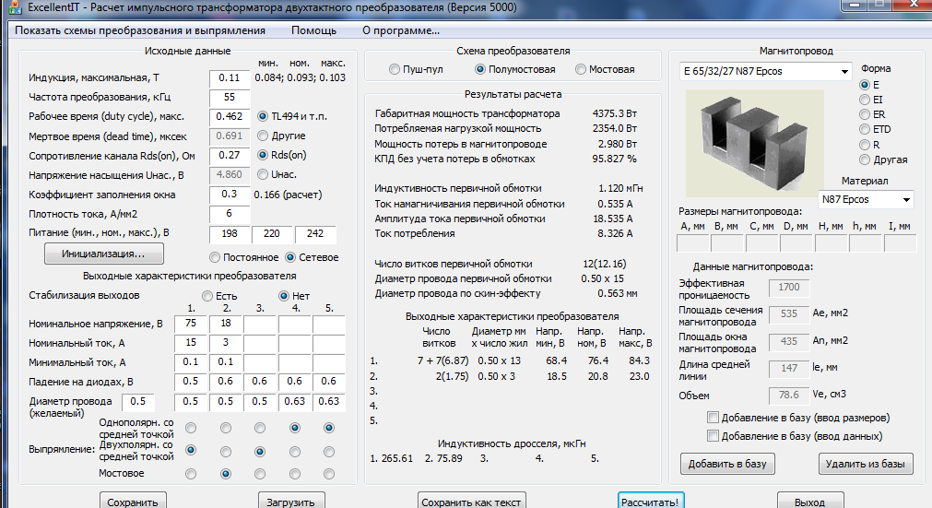
Task: Click Добавить в базу button
Action: point(727,464)
